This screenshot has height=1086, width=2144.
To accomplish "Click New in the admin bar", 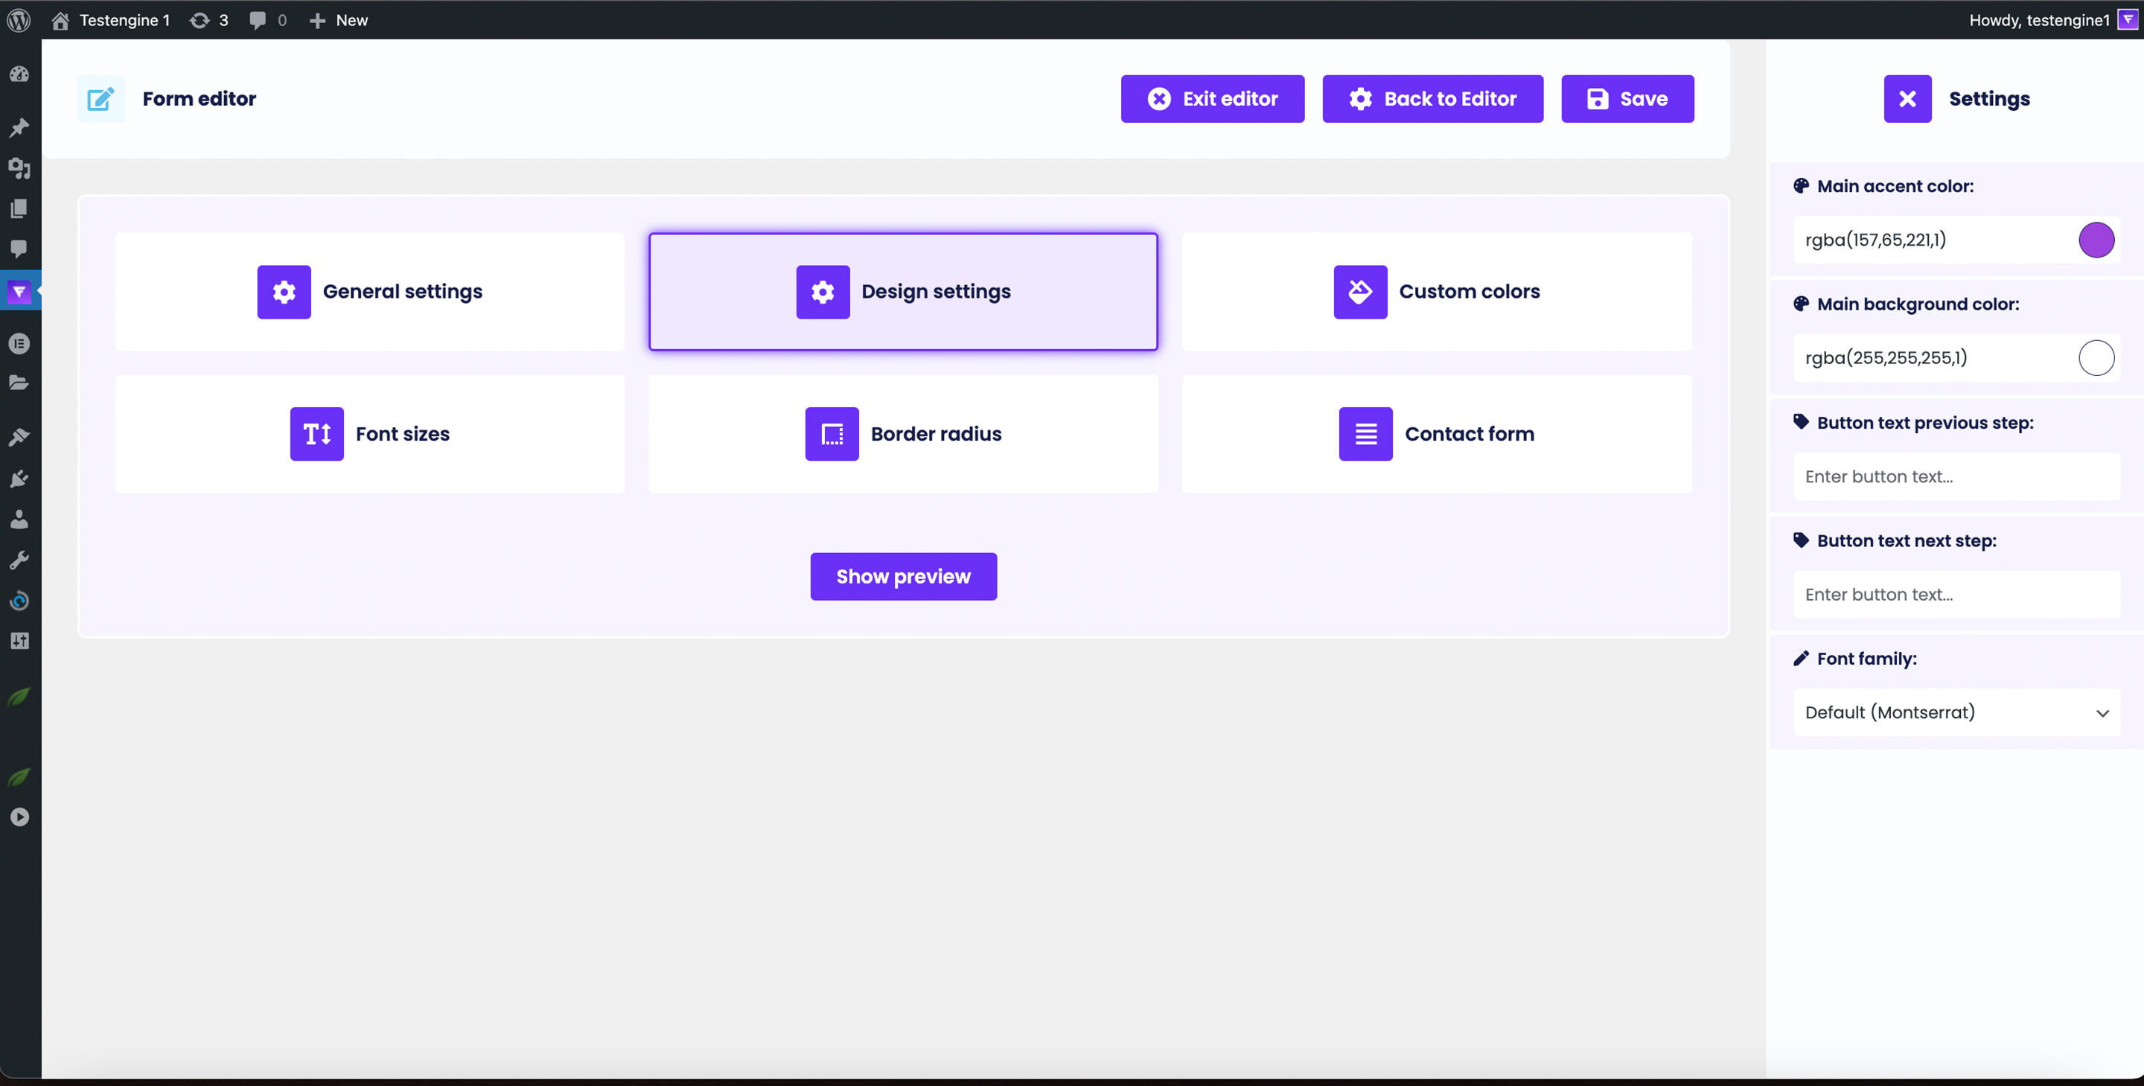I will [338, 20].
